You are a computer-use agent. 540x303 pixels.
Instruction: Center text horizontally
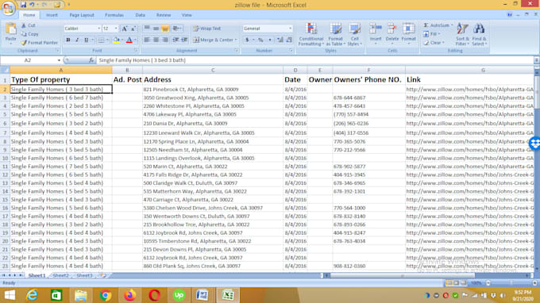click(x=156, y=40)
